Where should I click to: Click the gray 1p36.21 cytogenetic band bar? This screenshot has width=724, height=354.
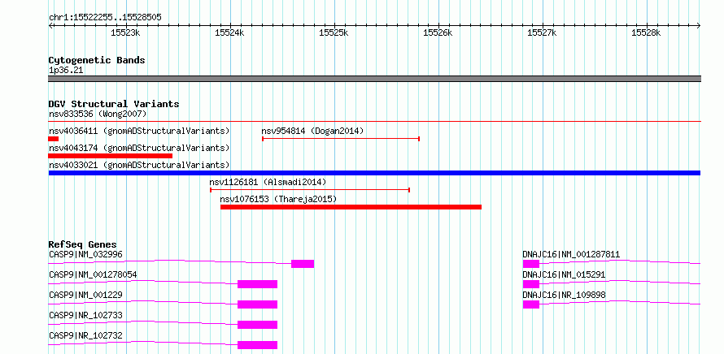[374, 79]
